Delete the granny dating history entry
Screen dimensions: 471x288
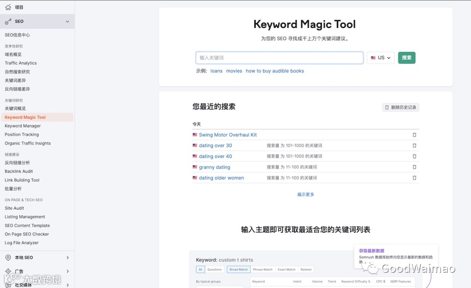(x=414, y=167)
